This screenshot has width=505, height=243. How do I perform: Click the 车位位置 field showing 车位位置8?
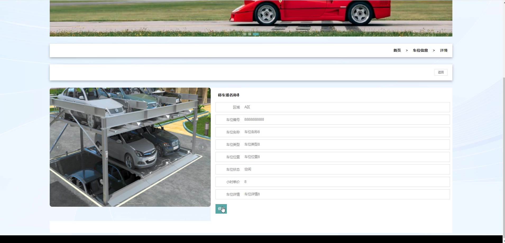pos(333,157)
